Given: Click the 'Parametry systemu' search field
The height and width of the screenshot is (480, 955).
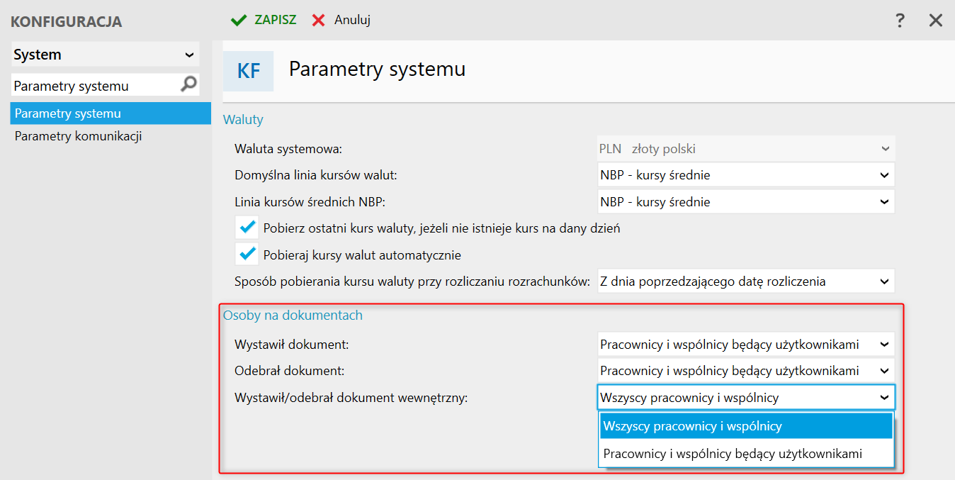Looking at the screenshot, I should (x=92, y=86).
